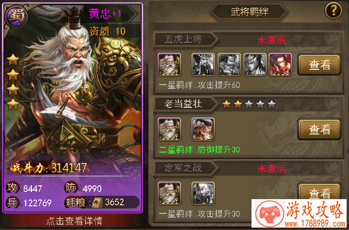Select the eye-patch hero in 老当益壮
The width and height of the screenshot is (349, 230).
[203, 129]
